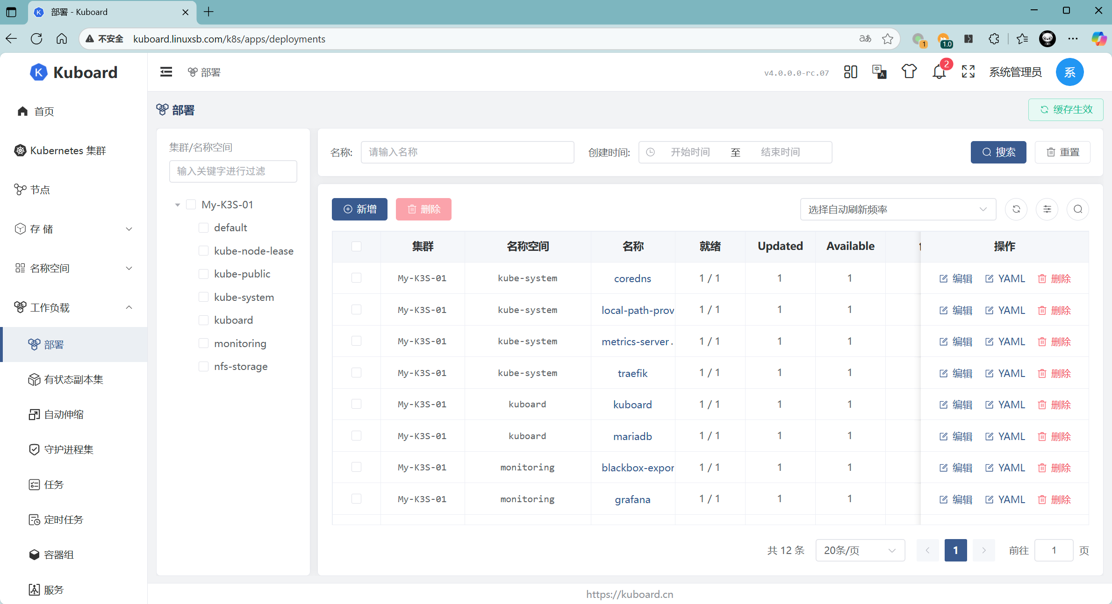Click the round search toggle icon

point(1078,209)
